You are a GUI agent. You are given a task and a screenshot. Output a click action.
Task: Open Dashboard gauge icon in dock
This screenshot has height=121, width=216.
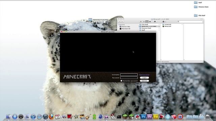tap(21, 117)
